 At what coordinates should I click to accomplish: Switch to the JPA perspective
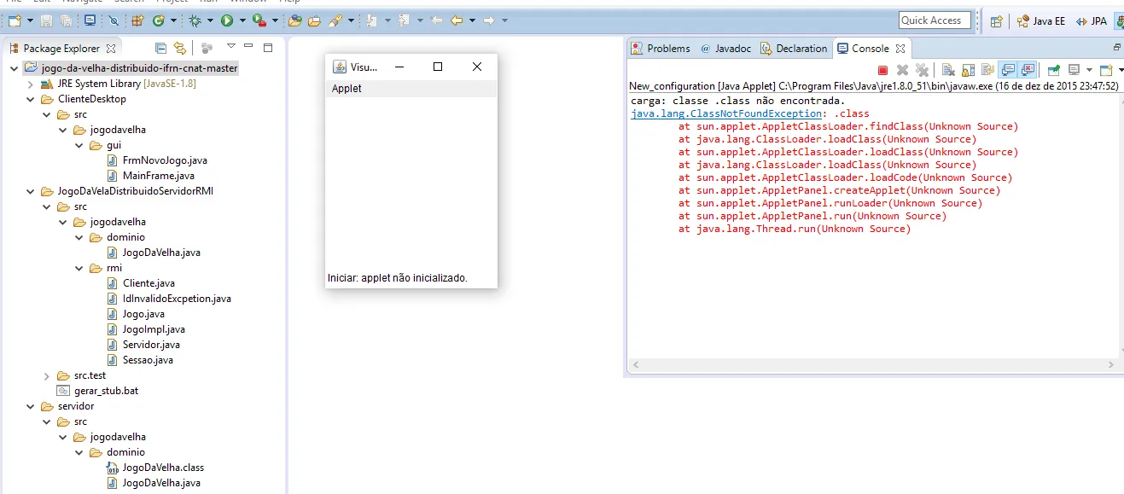click(1092, 21)
